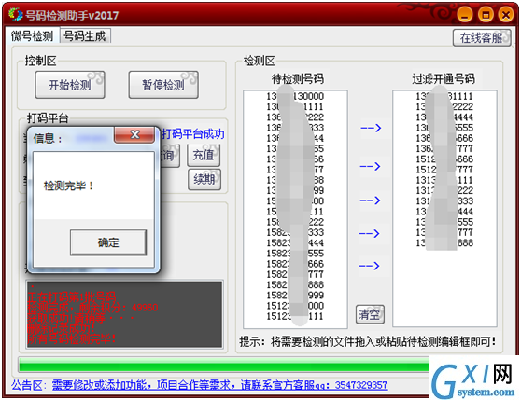Click the 续期 renew button

pos(204,179)
